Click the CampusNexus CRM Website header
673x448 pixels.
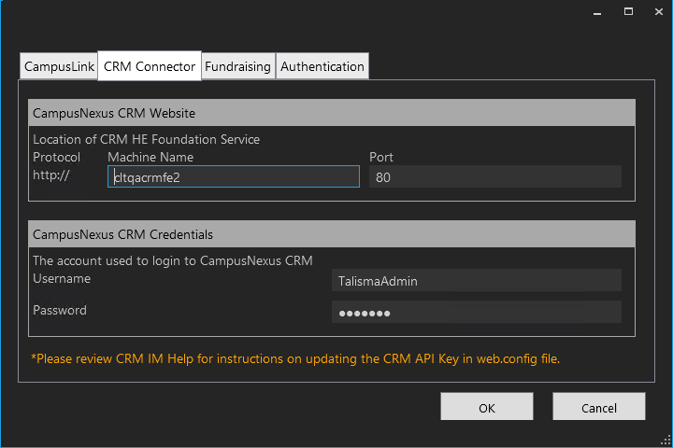(332, 113)
